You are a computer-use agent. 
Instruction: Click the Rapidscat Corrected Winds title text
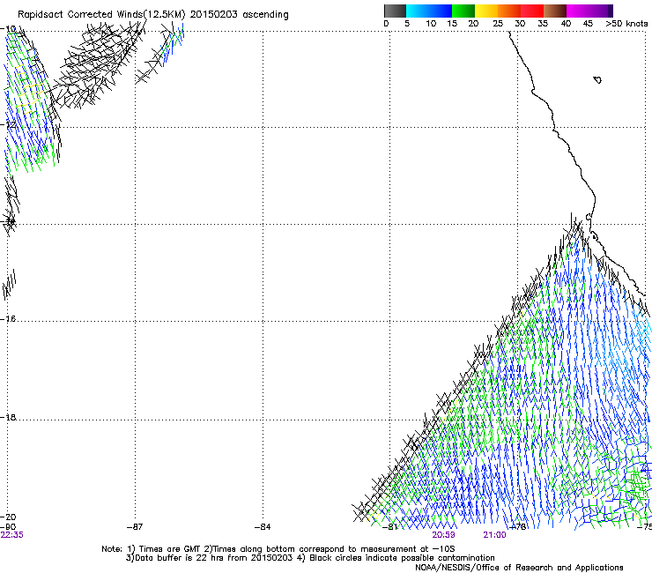point(153,14)
